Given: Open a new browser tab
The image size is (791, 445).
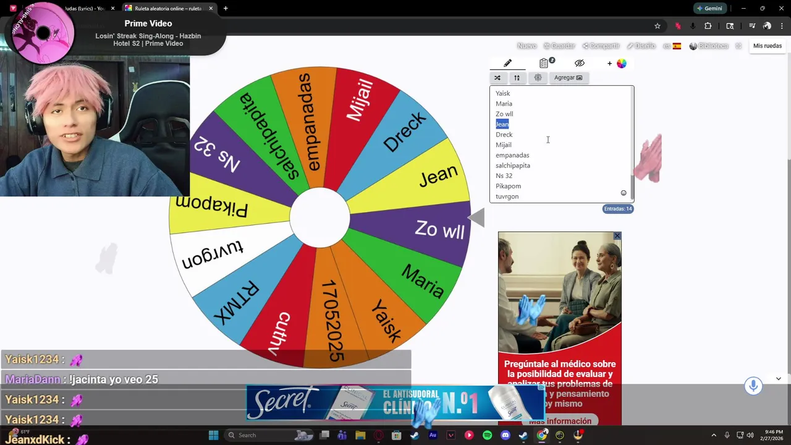Looking at the screenshot, I should pyautogui.click(x=226, y=9).
